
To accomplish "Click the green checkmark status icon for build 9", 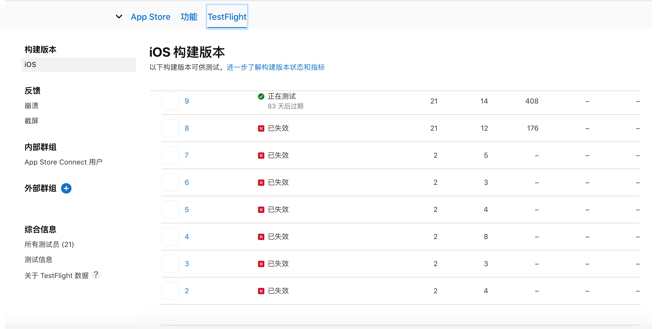I will (261, 96).
